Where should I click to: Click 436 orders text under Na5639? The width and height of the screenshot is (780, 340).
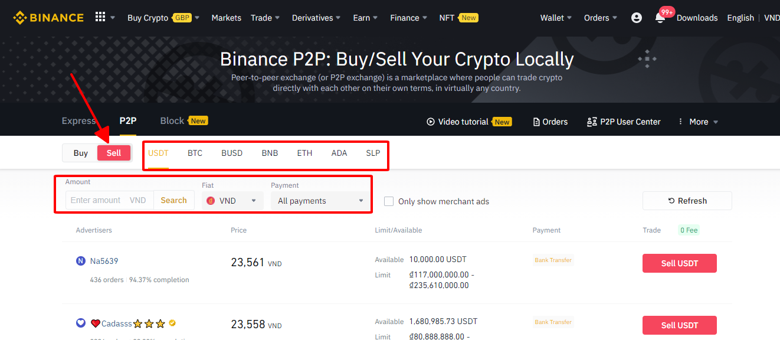pyautogui.click(x=107, y=280)
